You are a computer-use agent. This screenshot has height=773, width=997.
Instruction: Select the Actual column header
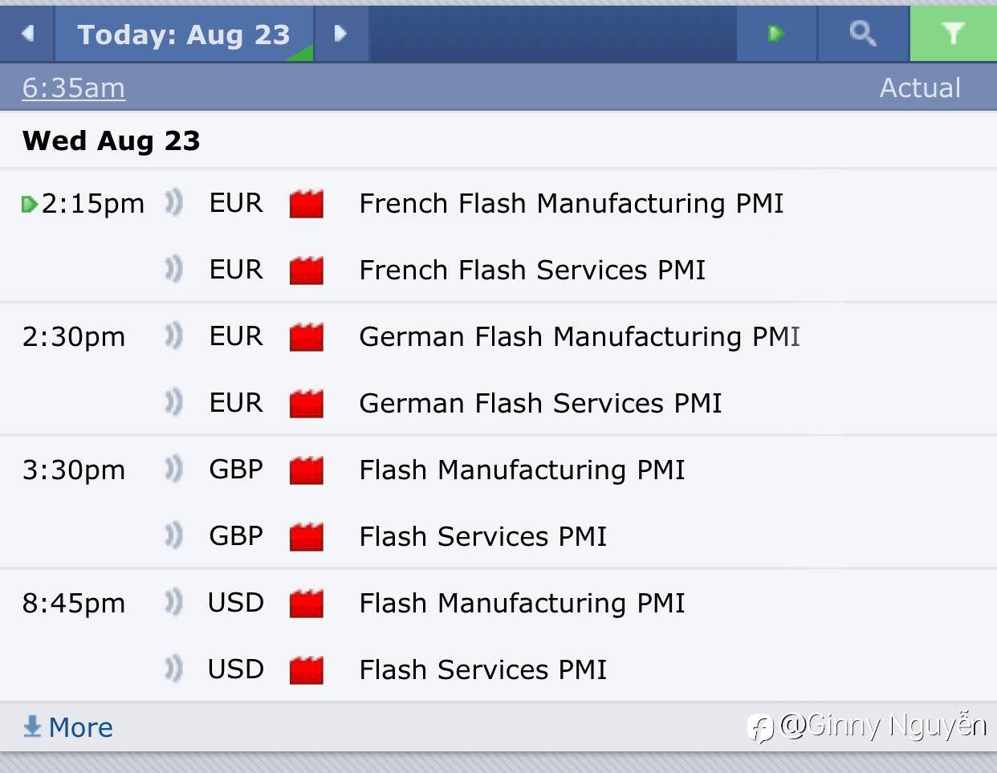920,87
